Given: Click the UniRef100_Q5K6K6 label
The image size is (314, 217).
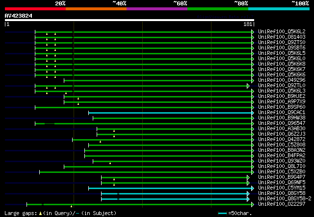Looking at the screenshot, I should click(x=282, y=75).
